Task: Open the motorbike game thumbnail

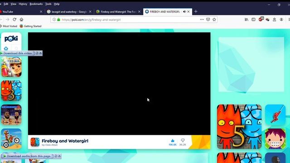Action: click(x=11, y=139)
